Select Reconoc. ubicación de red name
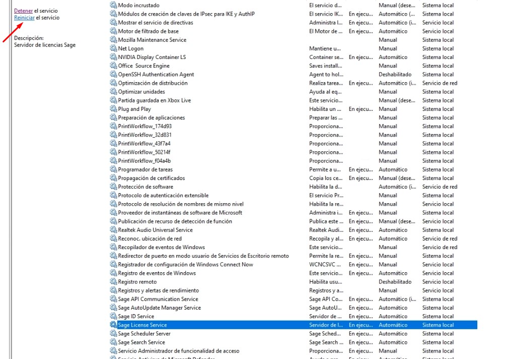The width and height of the screenshot is (512, 359). [150, 238]
